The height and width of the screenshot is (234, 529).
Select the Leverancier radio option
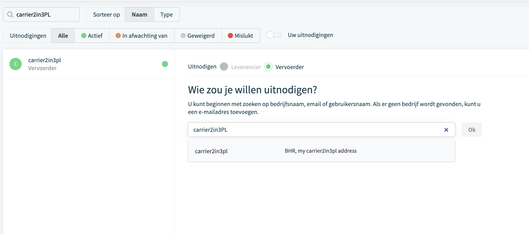pos(224,67)
